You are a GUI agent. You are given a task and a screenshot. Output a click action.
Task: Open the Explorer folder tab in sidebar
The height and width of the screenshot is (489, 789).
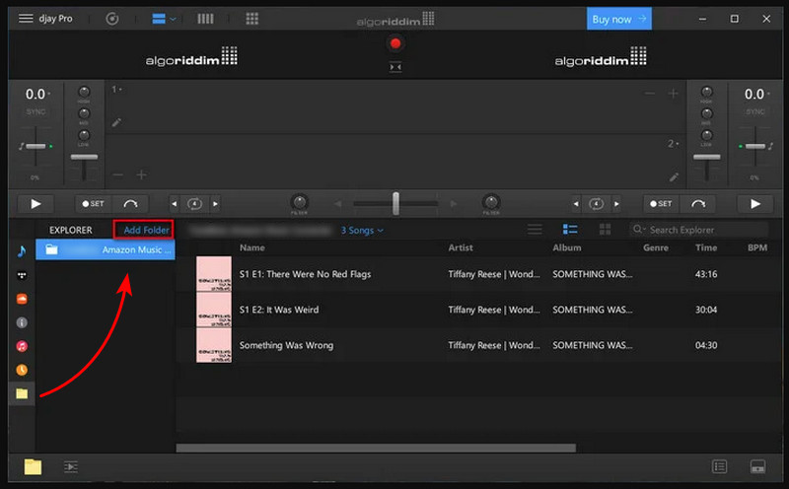point(22,393)
